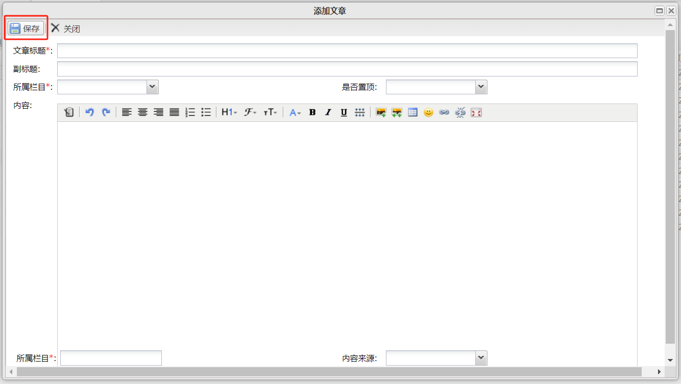Screen dimensions: 681x384
Task: Switch editor to fullscreen mode icon
Action: [476, 113]
